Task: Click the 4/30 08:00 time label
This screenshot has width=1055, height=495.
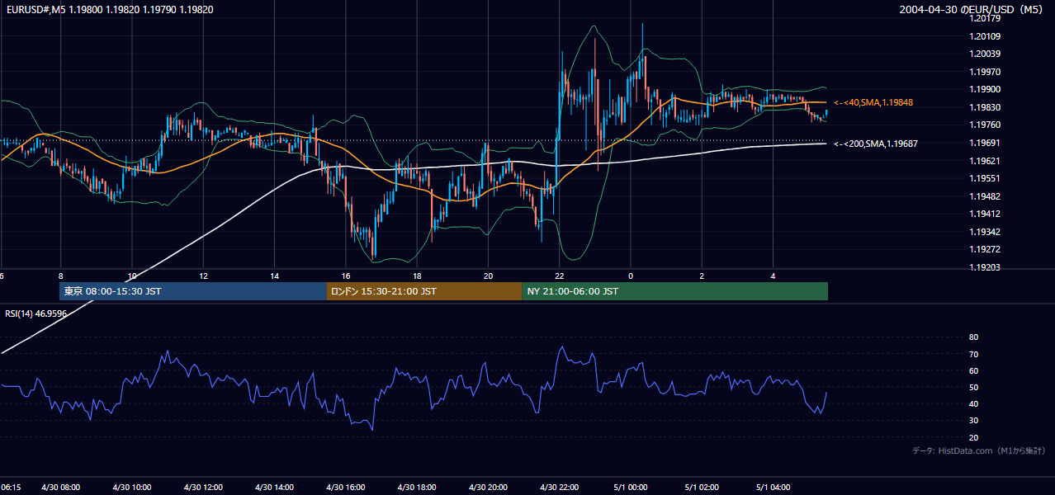Action: click(x=61, y=488)
